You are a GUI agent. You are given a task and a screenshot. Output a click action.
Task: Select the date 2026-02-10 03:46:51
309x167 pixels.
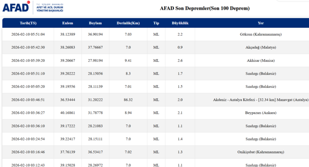28,100
